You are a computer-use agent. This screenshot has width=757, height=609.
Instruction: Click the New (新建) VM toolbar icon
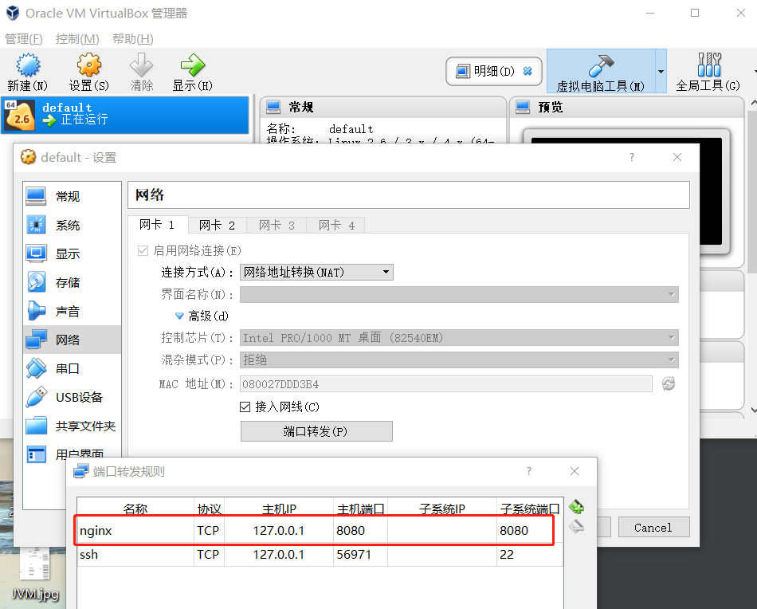tap(28, 73)
